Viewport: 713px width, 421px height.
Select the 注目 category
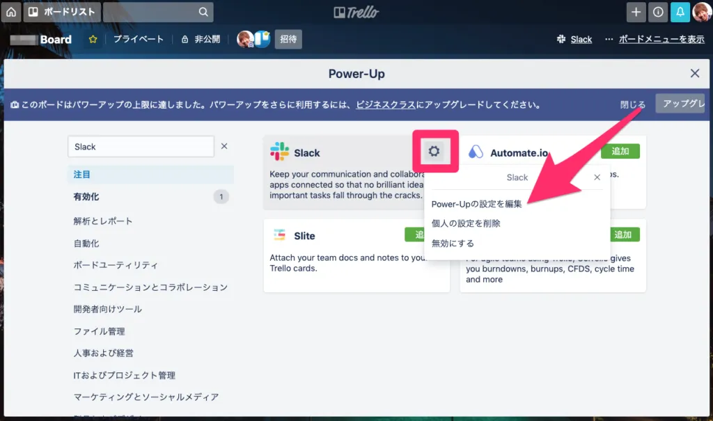[150, 175]
